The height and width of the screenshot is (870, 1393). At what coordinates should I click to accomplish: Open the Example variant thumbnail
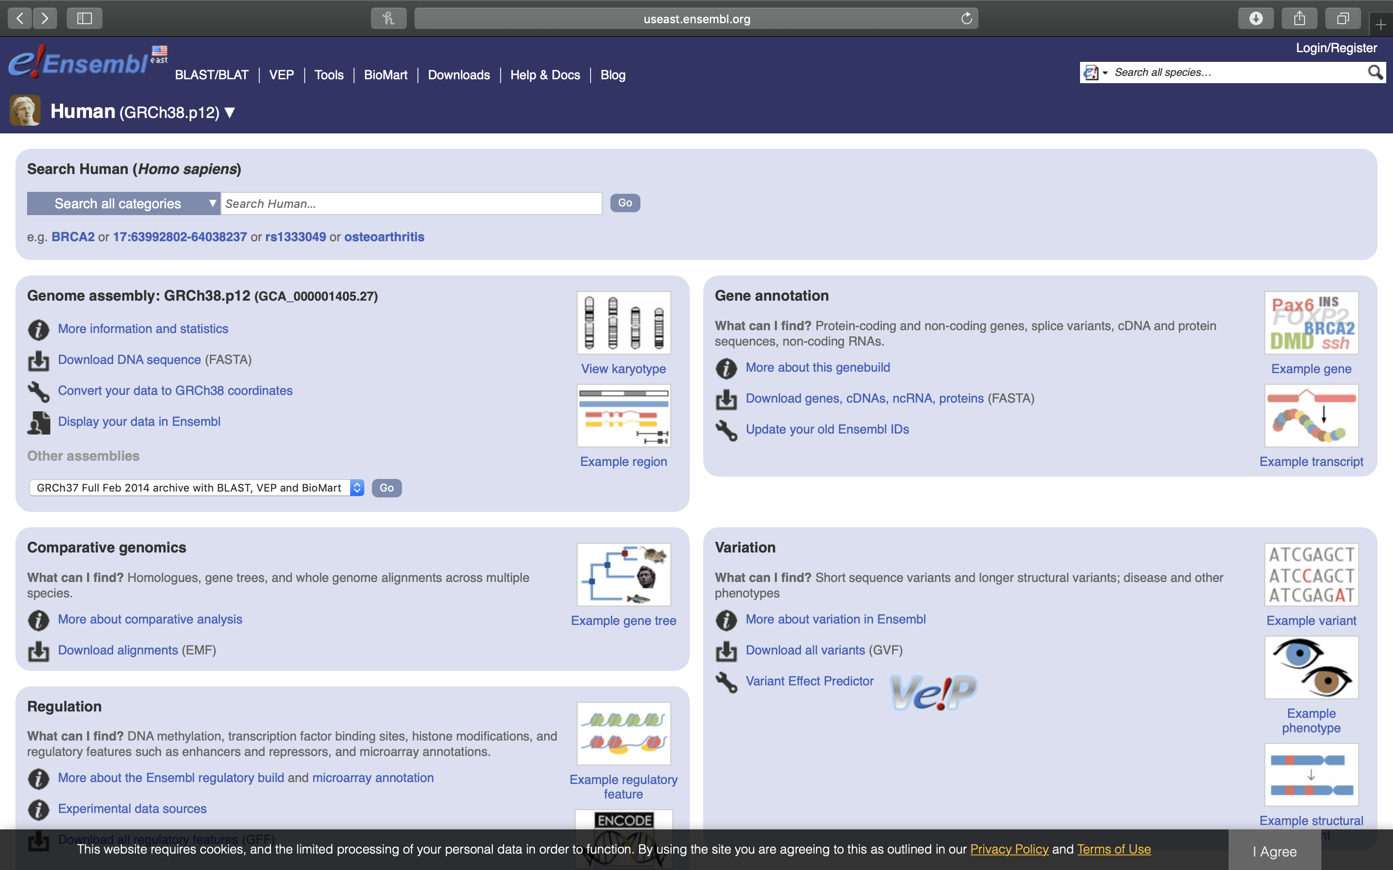coord(1311,574)
